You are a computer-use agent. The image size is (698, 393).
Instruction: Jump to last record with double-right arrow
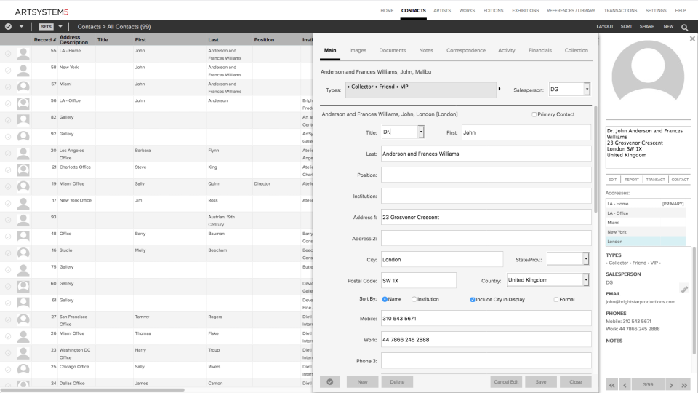coord(684,385)
